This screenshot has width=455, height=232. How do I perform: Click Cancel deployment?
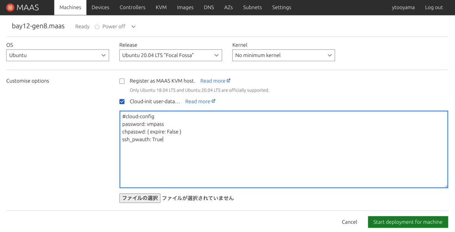349,222
